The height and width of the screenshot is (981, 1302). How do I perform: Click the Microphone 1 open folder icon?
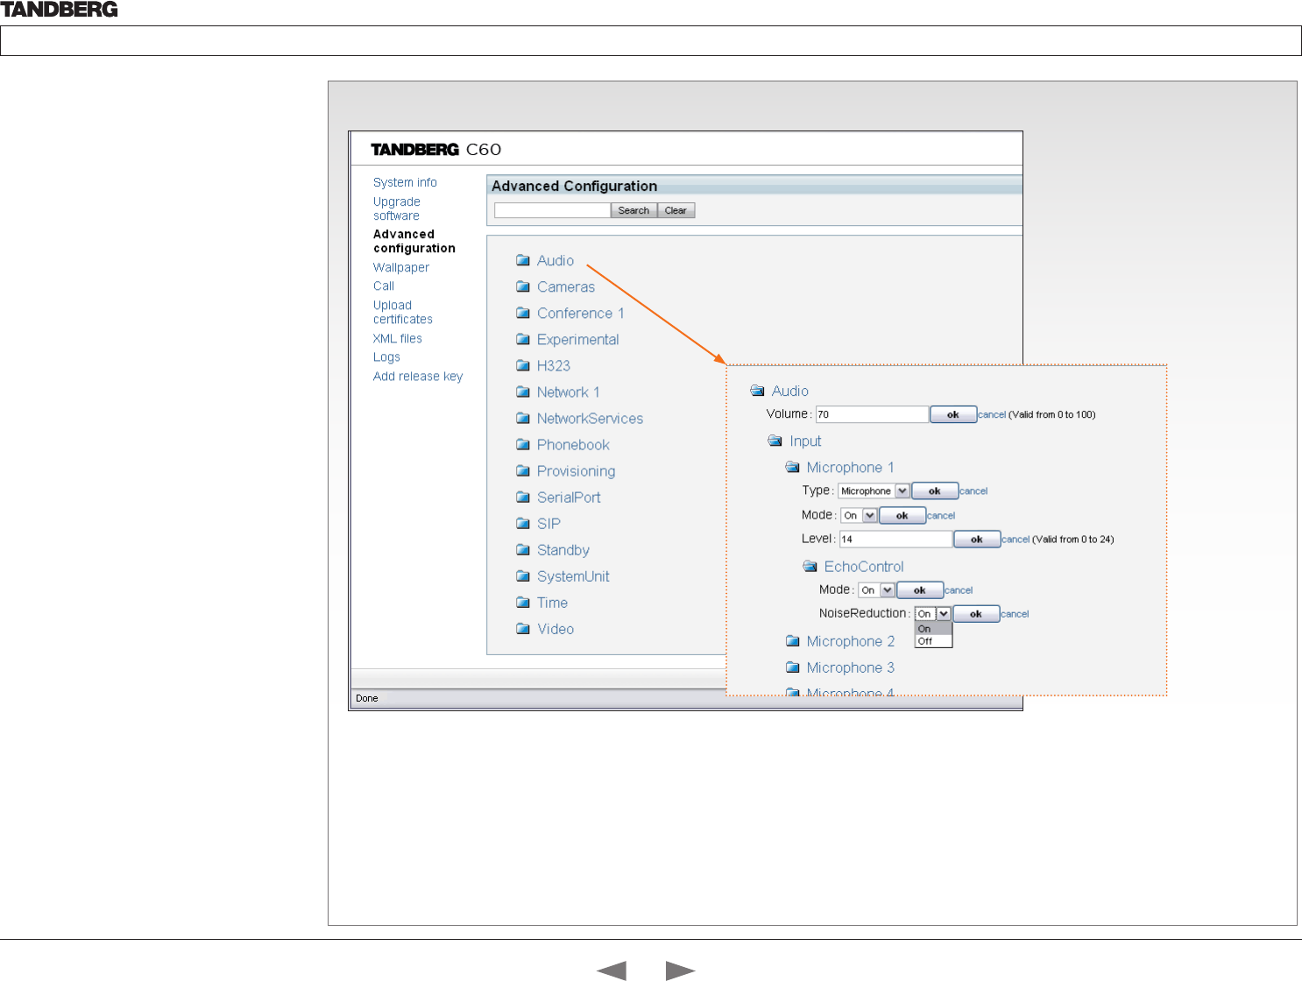point(793,467)
